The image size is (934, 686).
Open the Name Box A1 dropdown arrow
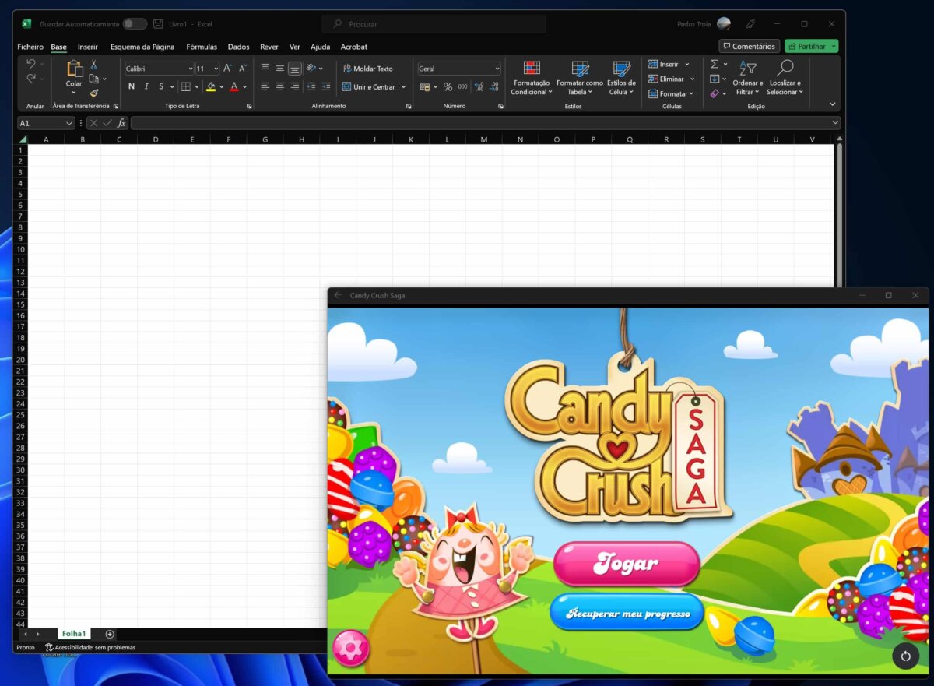69,123
